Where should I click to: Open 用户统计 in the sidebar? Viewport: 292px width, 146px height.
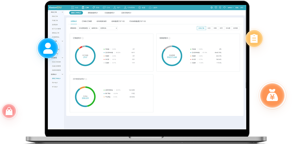pos(54,83)
